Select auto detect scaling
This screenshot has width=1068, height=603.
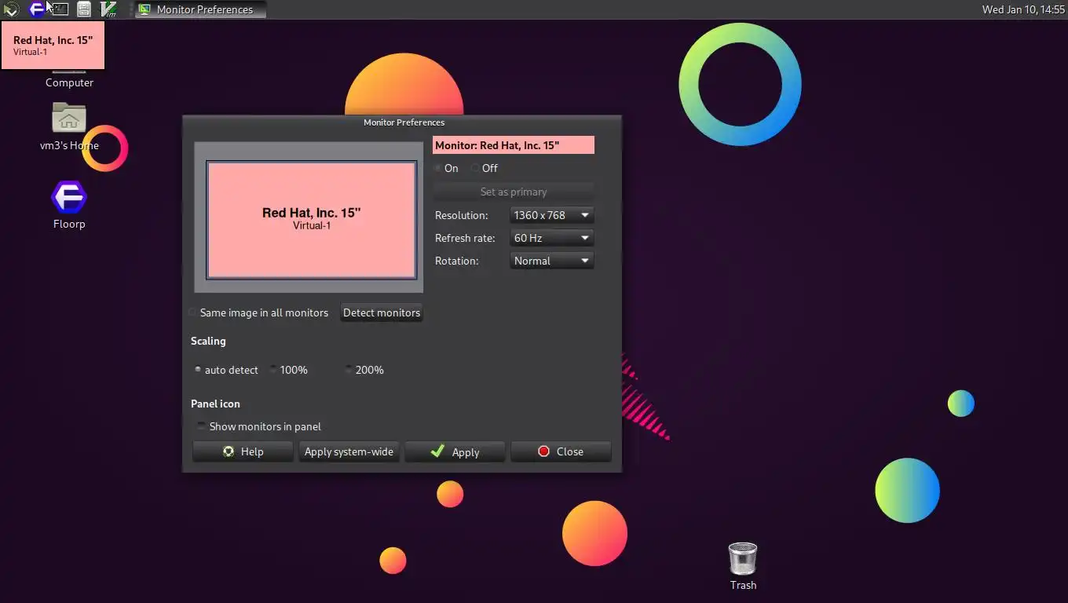click(226, 370)
